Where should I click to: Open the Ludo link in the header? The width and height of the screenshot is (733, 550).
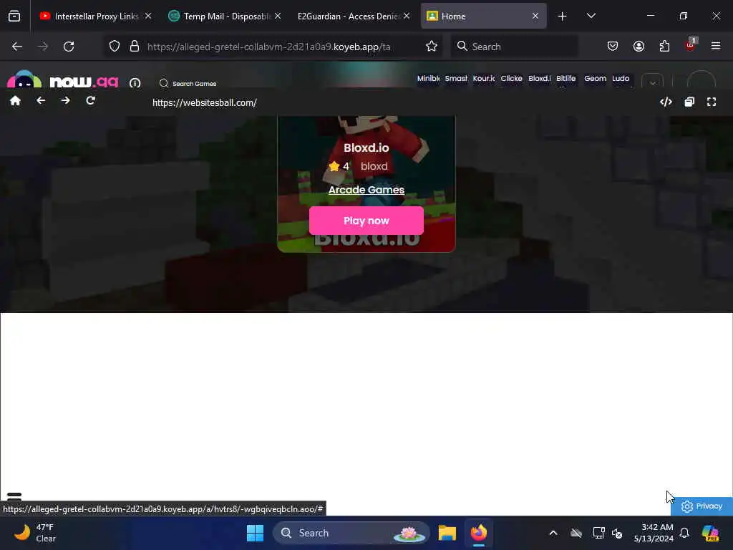coord(621,79)
